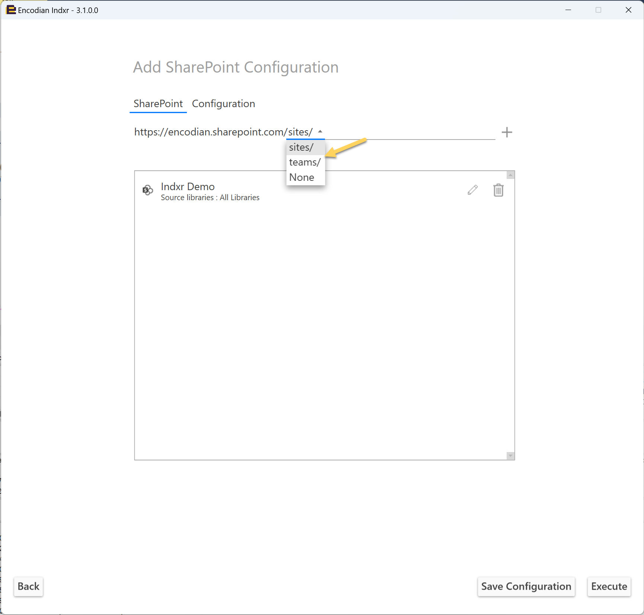
Task: Edit the Indxr Demo entry with pencil icon
Action: click(473, 190)
